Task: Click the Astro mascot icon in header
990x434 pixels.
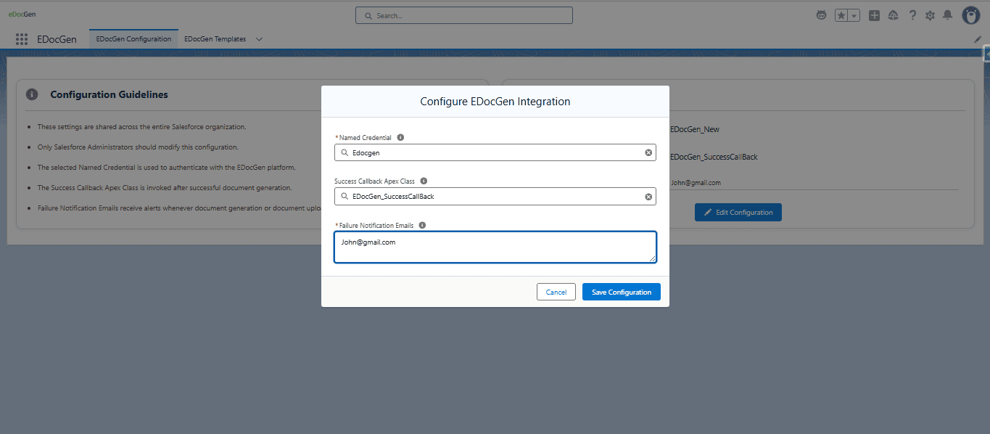Action: (822, 15)
